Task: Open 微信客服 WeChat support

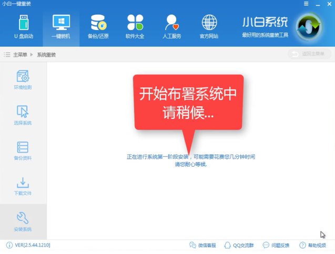Action: [x=202, y=245]
